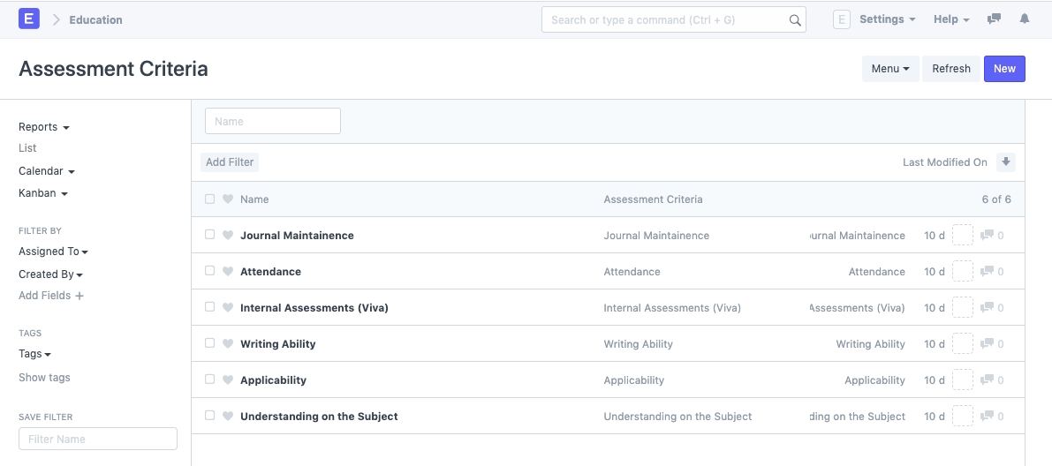This screenshot has height=466, width=1052.
Task: Open the Assigned To filter dropdown
Action: pyautogui.click(x=53, y=252)
